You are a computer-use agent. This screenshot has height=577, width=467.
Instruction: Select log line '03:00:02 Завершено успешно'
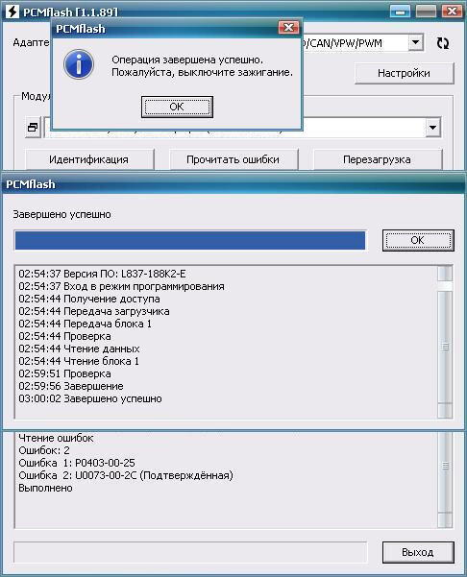coord(90,398)
